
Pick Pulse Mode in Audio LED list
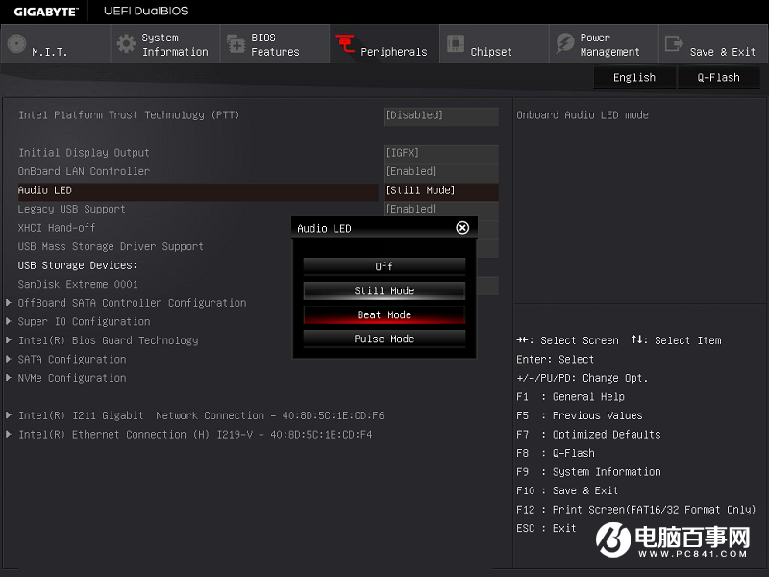pyautogui.click(x=384, y=339)
